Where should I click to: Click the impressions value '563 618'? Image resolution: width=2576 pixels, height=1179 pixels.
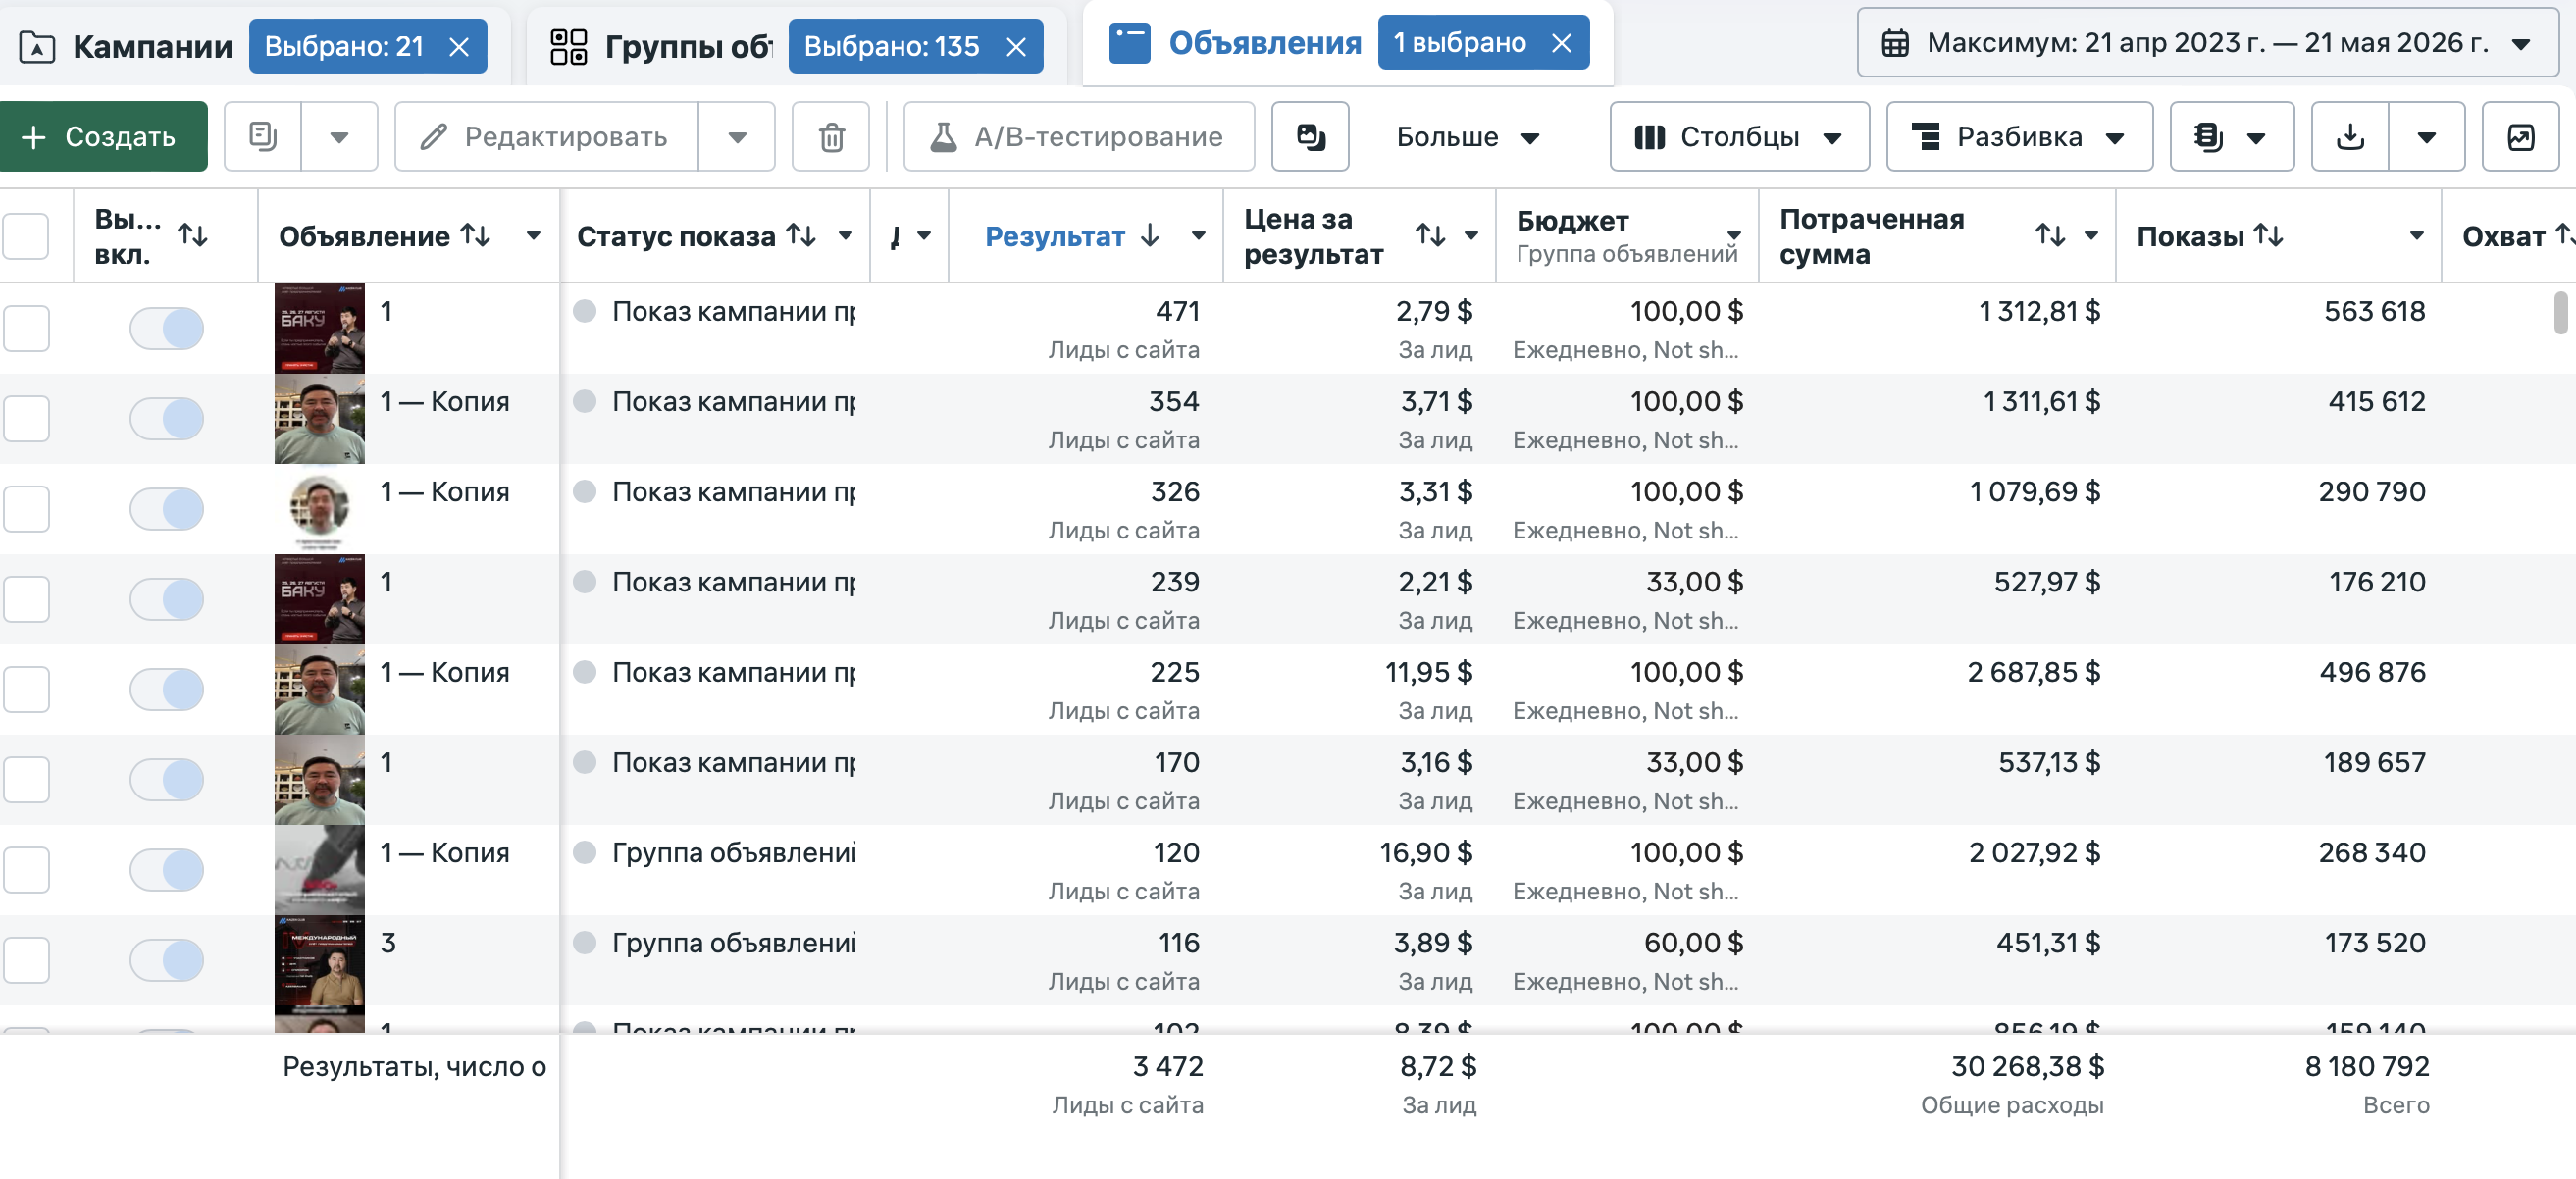tap(2374, 311)
